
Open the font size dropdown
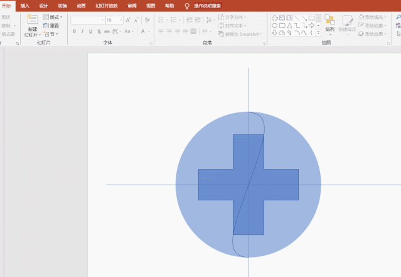[120, 20]
